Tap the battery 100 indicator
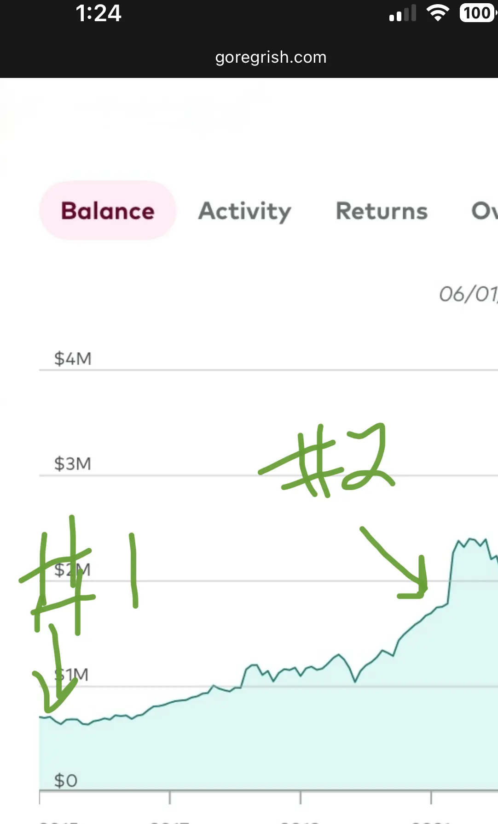Screen dimensions: 498x824 click(478, 13)
